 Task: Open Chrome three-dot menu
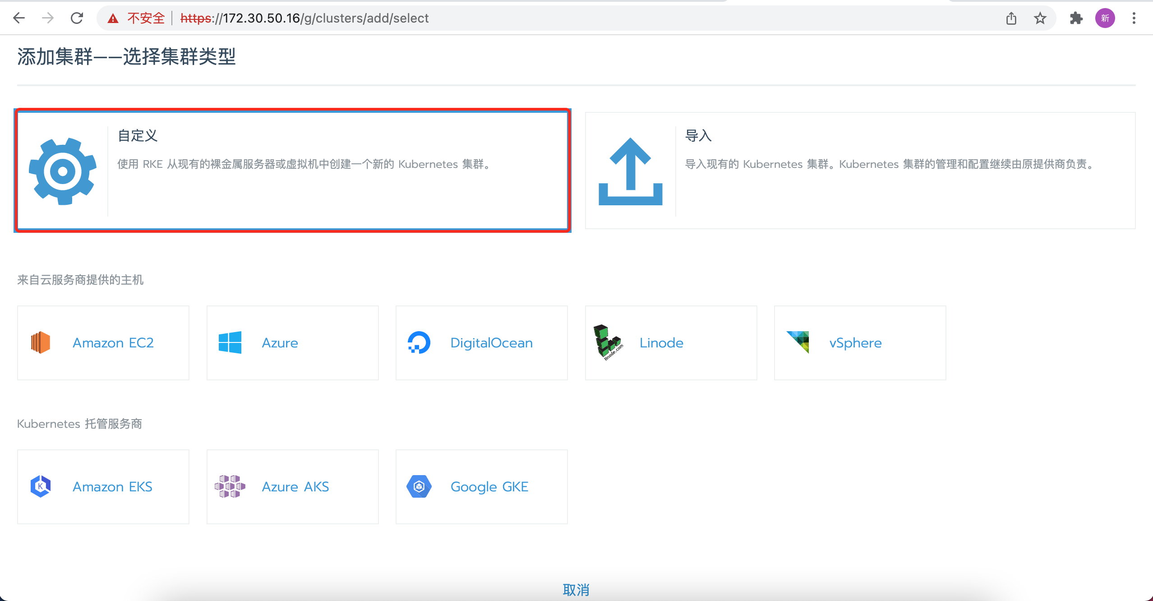pos(1134,18)
